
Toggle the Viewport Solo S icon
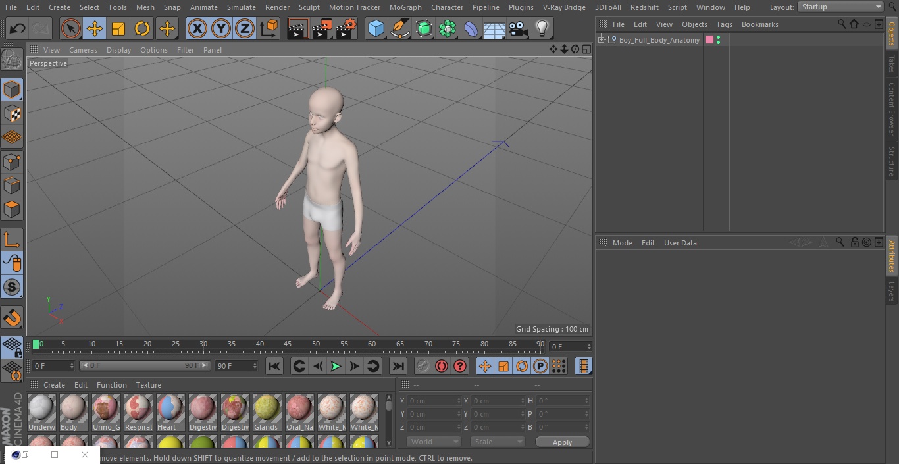tap(12, 287)
